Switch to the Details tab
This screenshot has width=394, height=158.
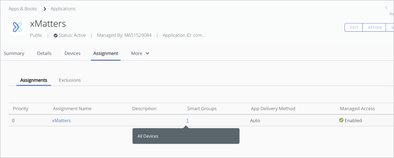[44, 53]
